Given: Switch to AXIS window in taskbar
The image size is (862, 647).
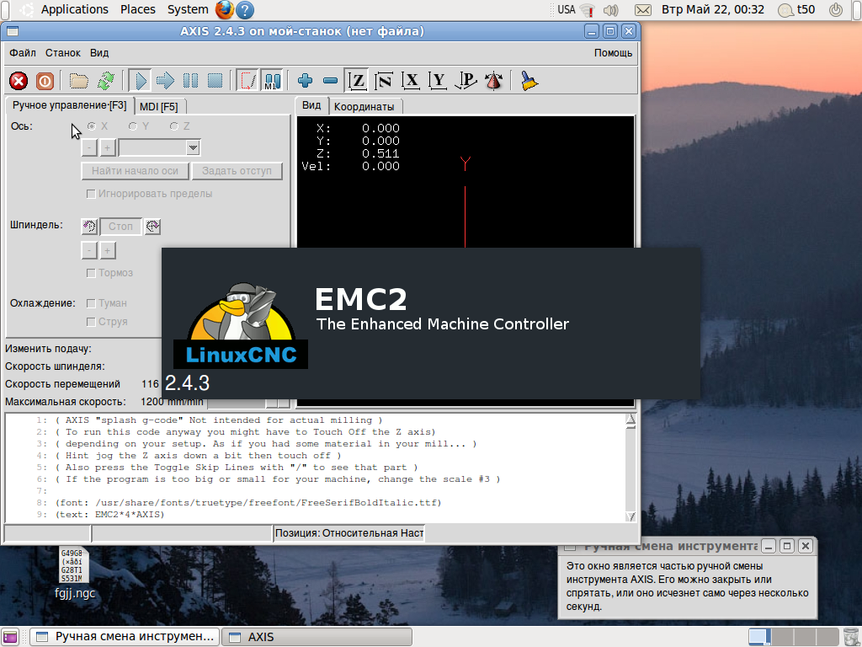Looking at the screenshot, I should tap(317, 637).
